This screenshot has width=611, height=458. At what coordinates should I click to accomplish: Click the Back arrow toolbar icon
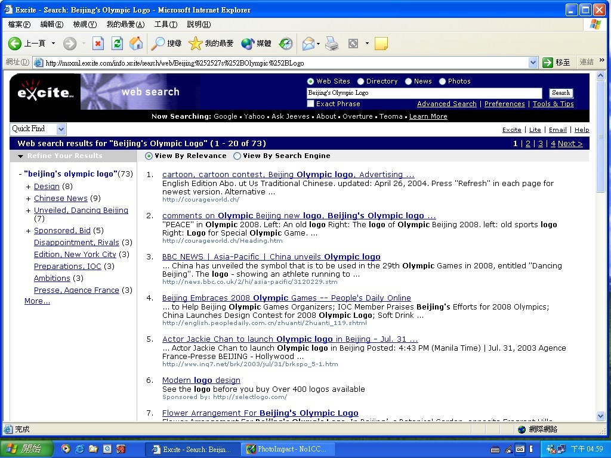pos(15,43)
